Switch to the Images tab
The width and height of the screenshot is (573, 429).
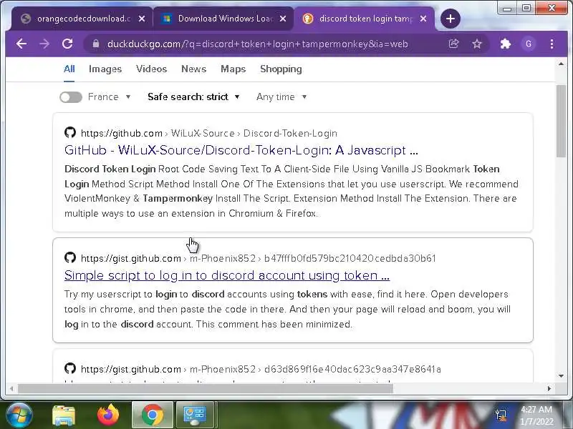tap(105, 69)
